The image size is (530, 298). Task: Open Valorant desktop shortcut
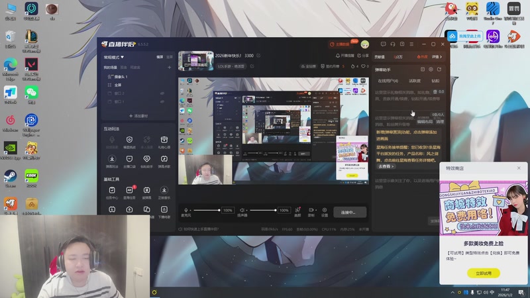(31, 70)
